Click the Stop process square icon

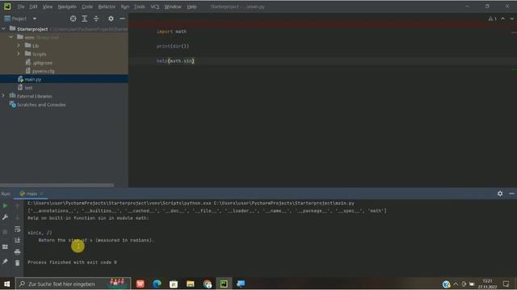click(x=5, y=232)
